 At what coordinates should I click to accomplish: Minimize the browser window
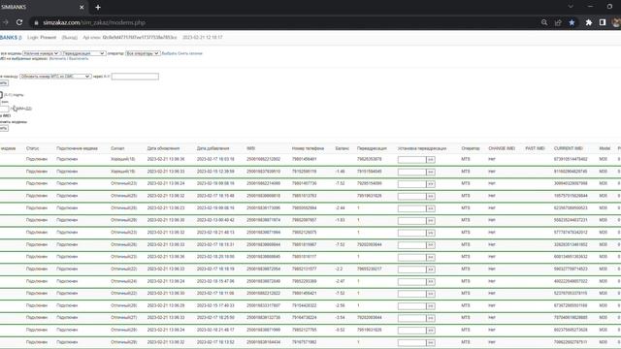click(x=590, y=7)
